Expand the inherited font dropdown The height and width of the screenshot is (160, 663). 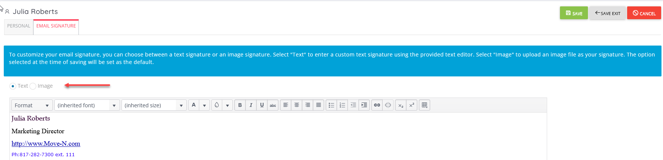[87, 105]
